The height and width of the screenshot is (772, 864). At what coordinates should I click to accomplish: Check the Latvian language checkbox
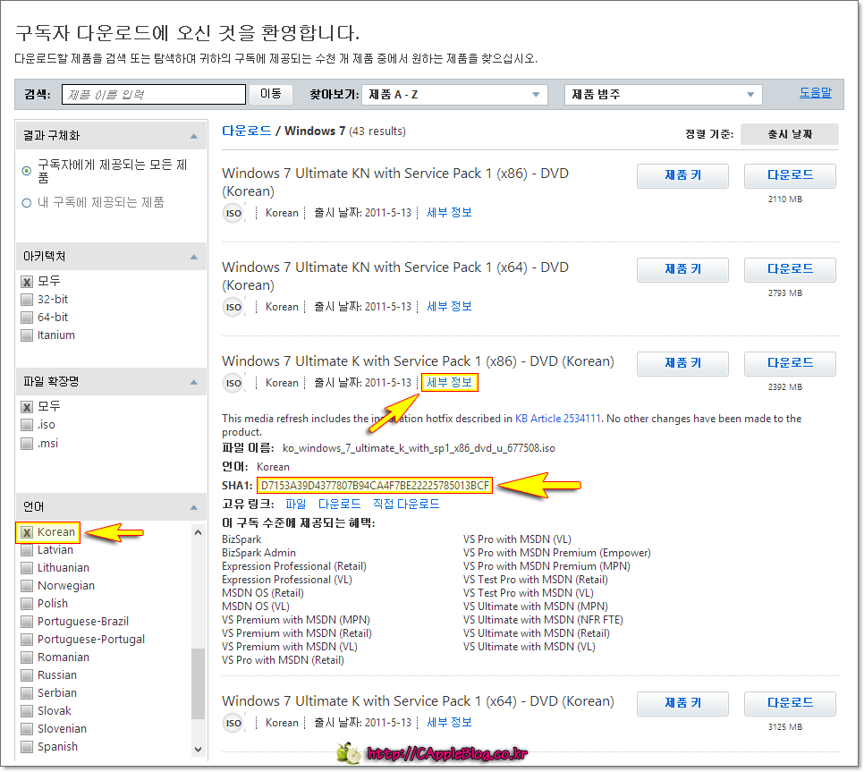tap(27, 550)
